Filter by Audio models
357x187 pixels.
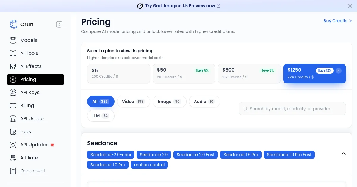(204, 102)
